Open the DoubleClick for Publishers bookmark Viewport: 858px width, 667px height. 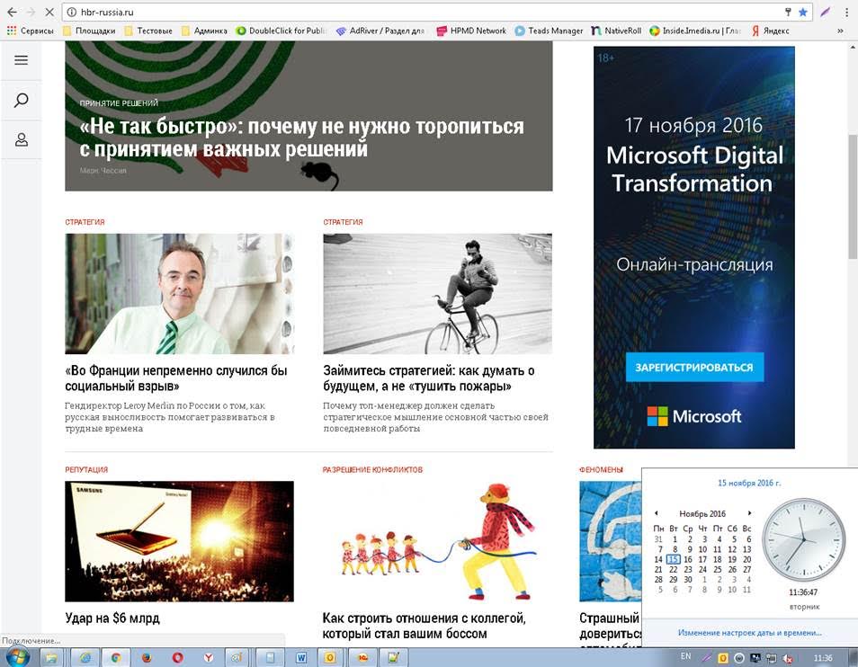coord(281,31)
